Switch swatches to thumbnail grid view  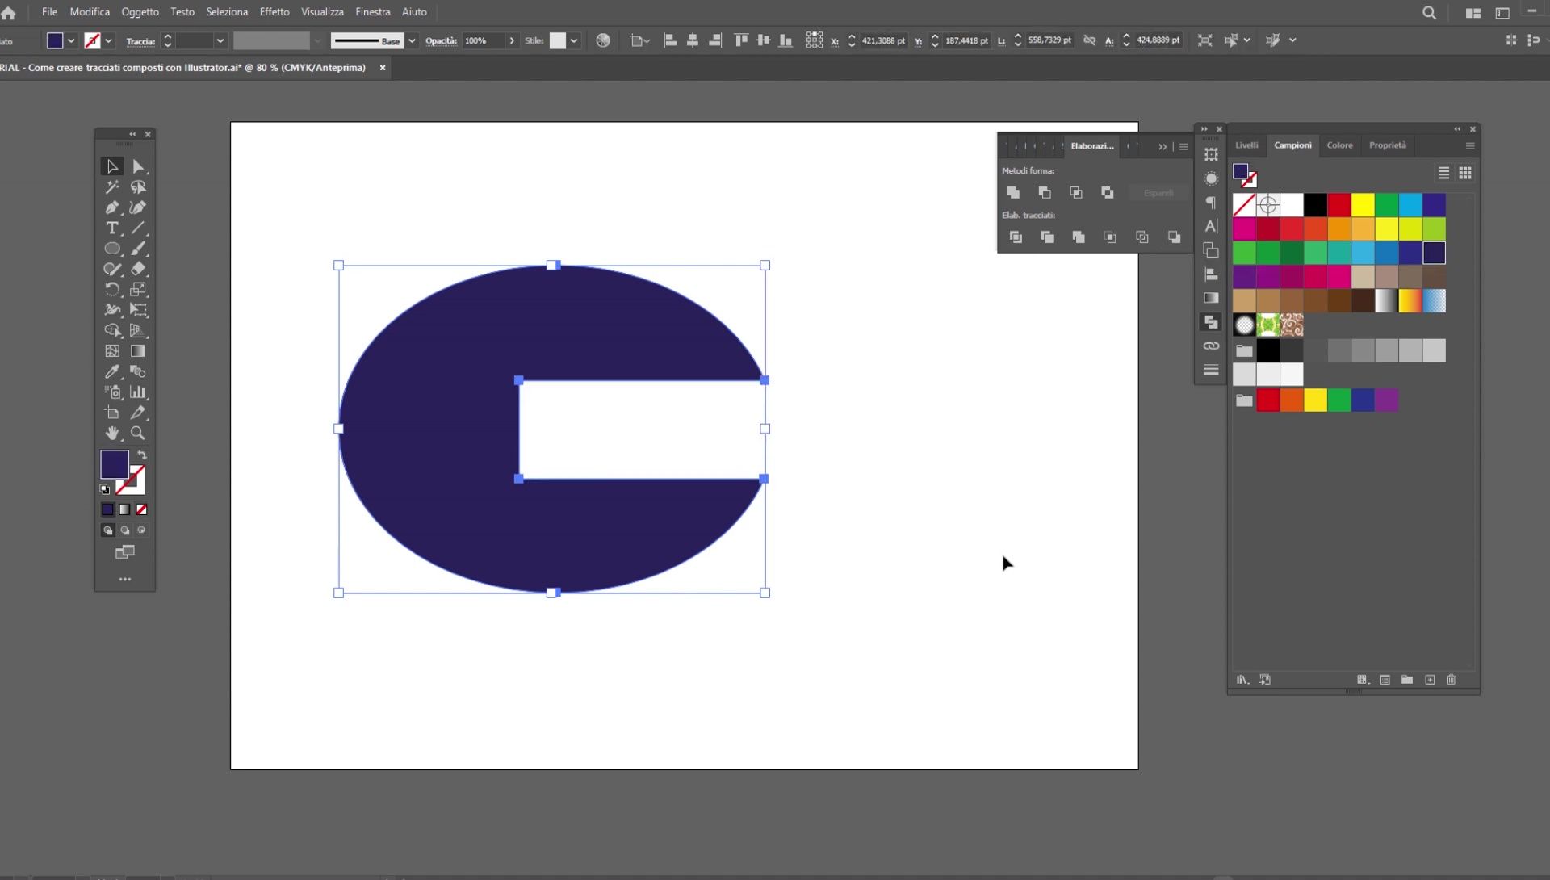pos(1465,173)
